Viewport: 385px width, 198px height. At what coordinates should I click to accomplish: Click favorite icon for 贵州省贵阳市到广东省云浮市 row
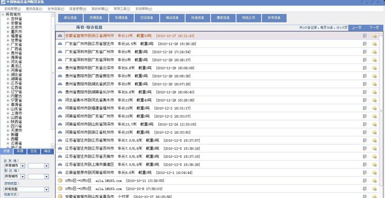click(x=375, y=68)
